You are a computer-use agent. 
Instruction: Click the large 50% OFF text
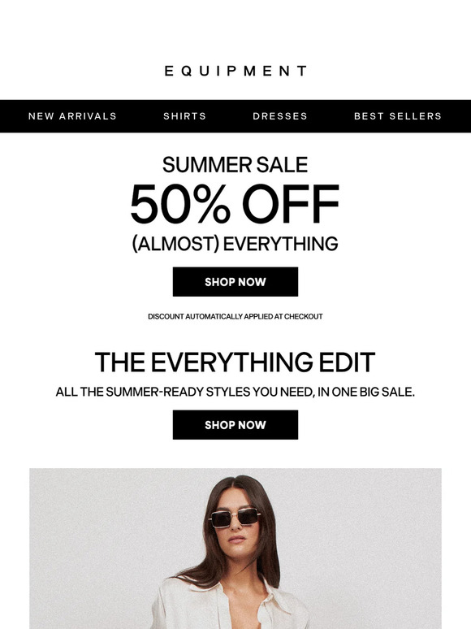pyautogui.click(x=235, y=203)
